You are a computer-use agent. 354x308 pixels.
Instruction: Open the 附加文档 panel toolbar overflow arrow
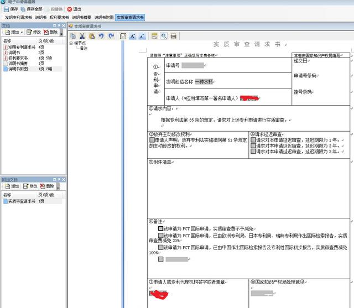pyautogui.click(x=58, y=187)
